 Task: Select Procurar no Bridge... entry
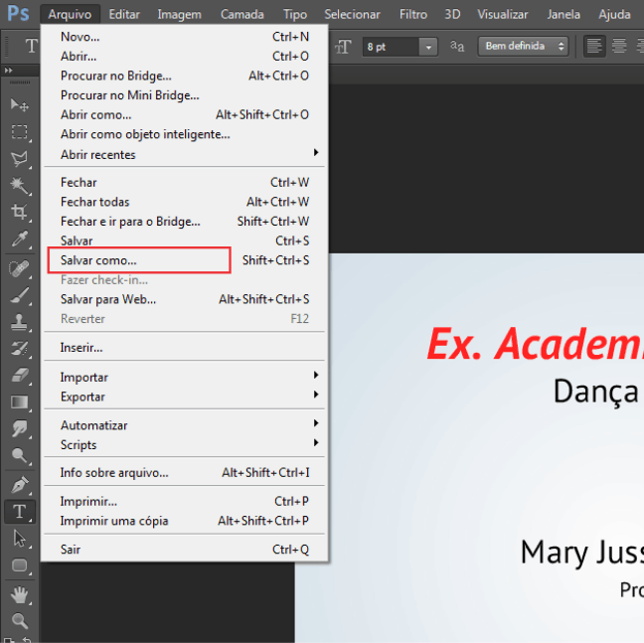pos(184,76)
